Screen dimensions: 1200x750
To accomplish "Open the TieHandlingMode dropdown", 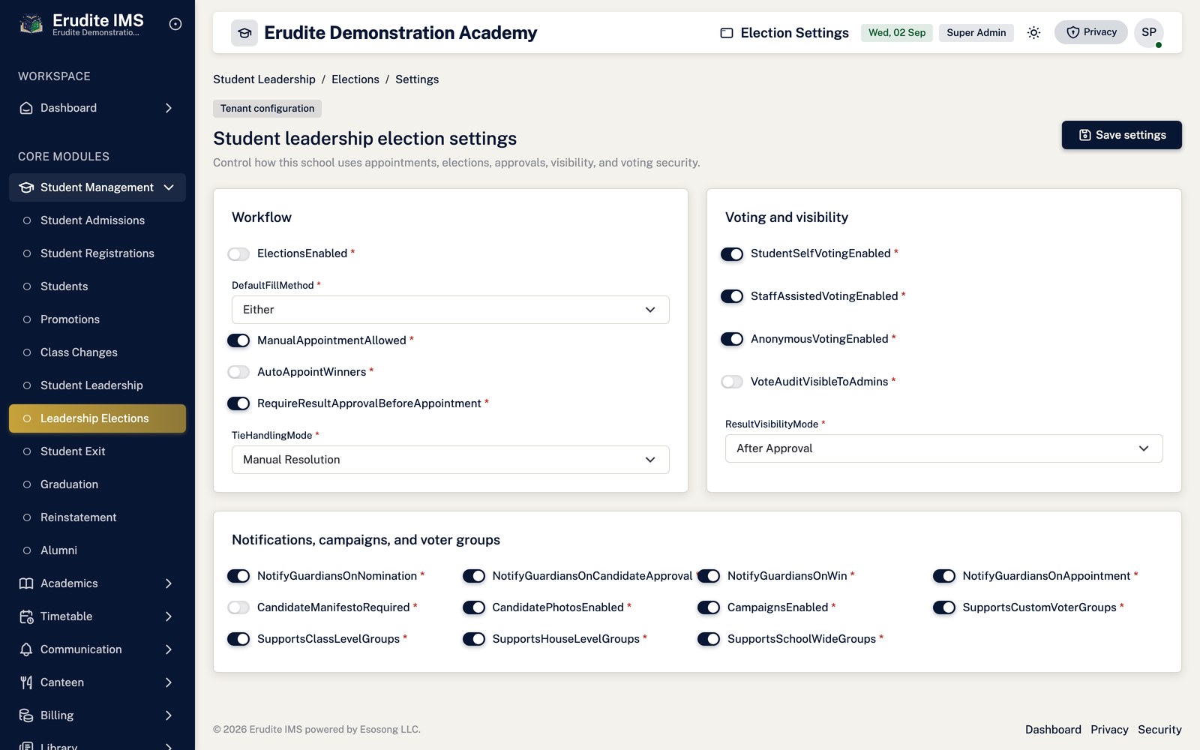I will pos(451,460).
